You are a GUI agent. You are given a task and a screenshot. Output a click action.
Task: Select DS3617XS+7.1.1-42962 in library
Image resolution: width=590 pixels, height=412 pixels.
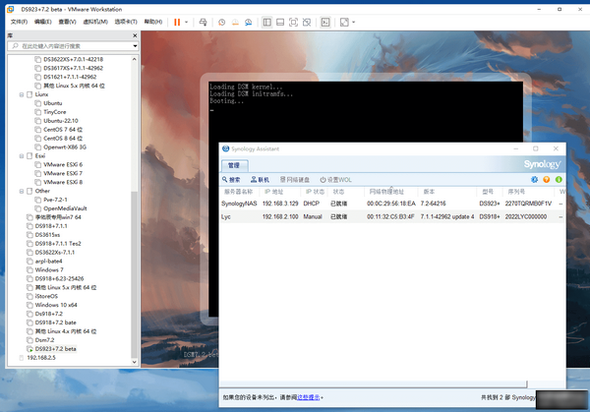(73, 68)
